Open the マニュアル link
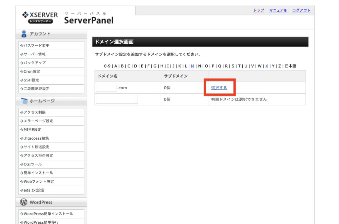The image size is (339, 224). pos(278,10)
